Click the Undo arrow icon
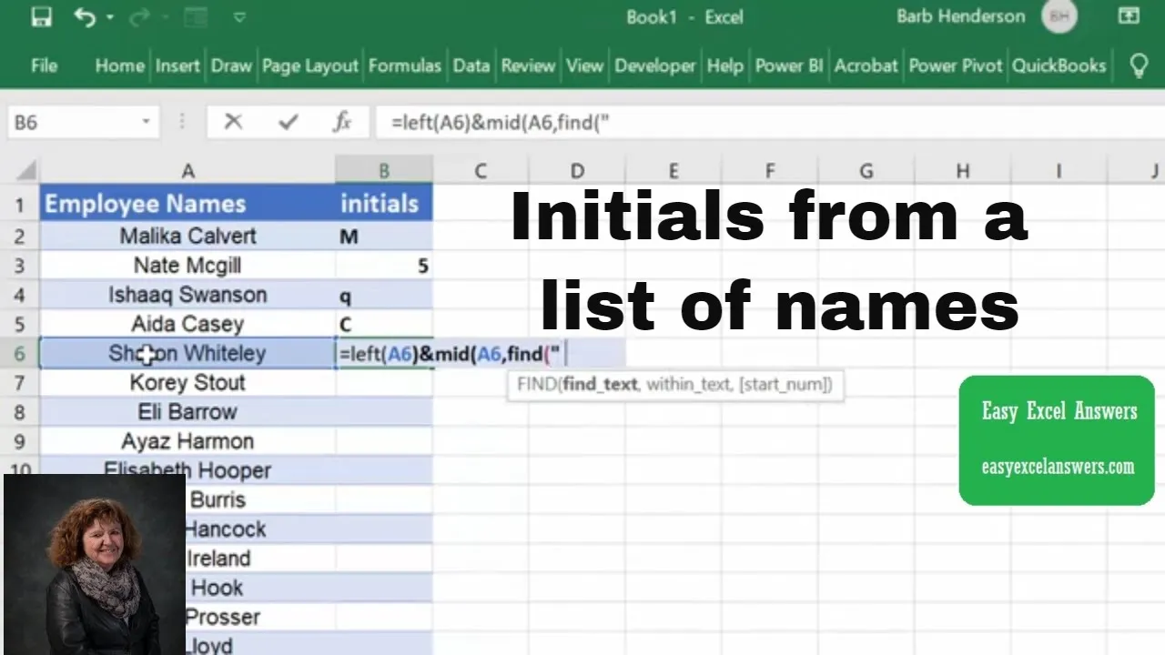Image resolution: width=1165 pixels, height=655 pixels. click(85, 17)
